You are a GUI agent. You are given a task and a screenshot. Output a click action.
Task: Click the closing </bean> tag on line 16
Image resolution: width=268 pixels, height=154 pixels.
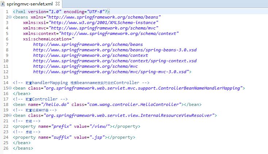tap(22, 94)
